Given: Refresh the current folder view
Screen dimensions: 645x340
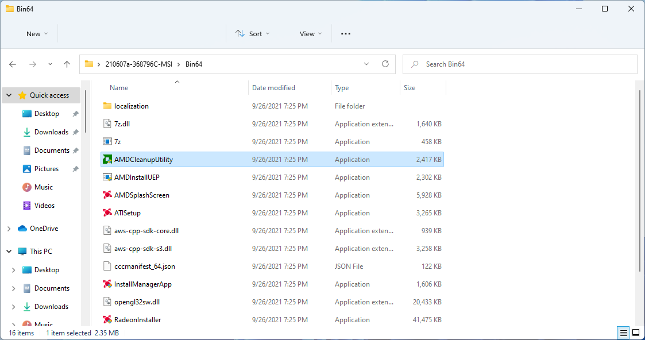Looking at the screenshot, I should [x=385, y=64].
